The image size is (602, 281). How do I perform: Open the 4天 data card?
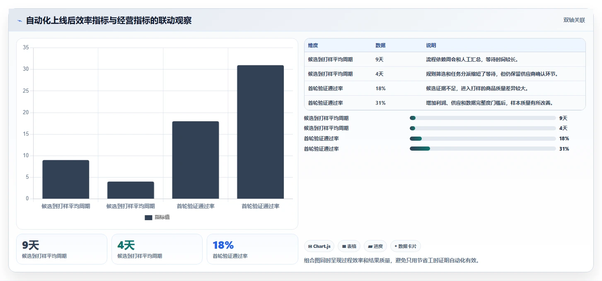(157, 249)
